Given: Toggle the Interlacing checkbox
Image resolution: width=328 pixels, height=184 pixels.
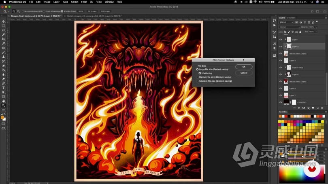Looking at the screenshot, I should 200,73.
